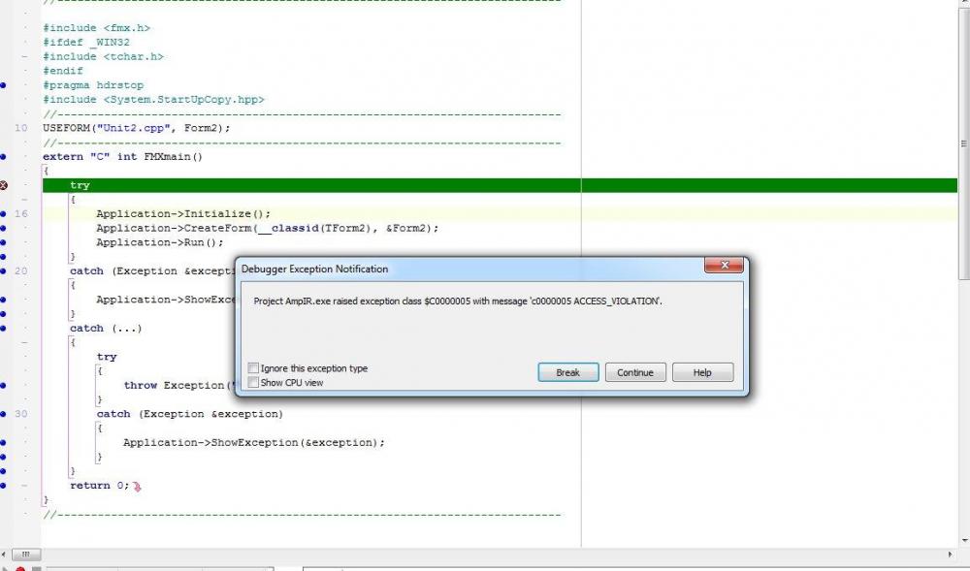Click the '#ifdef _WIN32' line
Viewport: 970px width, 571px height.
tap(86, 43)
